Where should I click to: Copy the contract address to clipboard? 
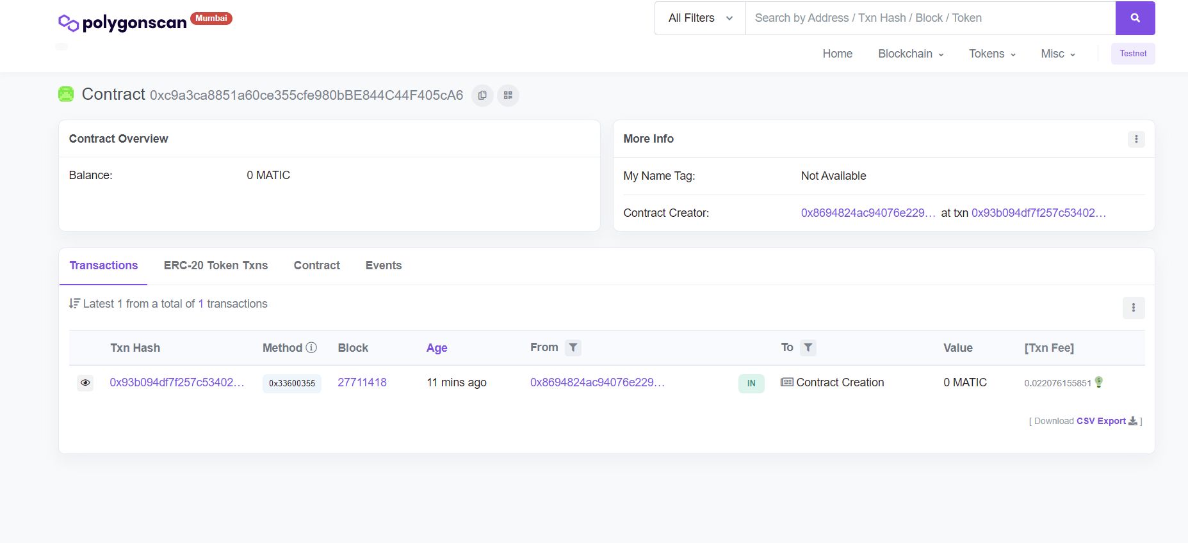482,95
